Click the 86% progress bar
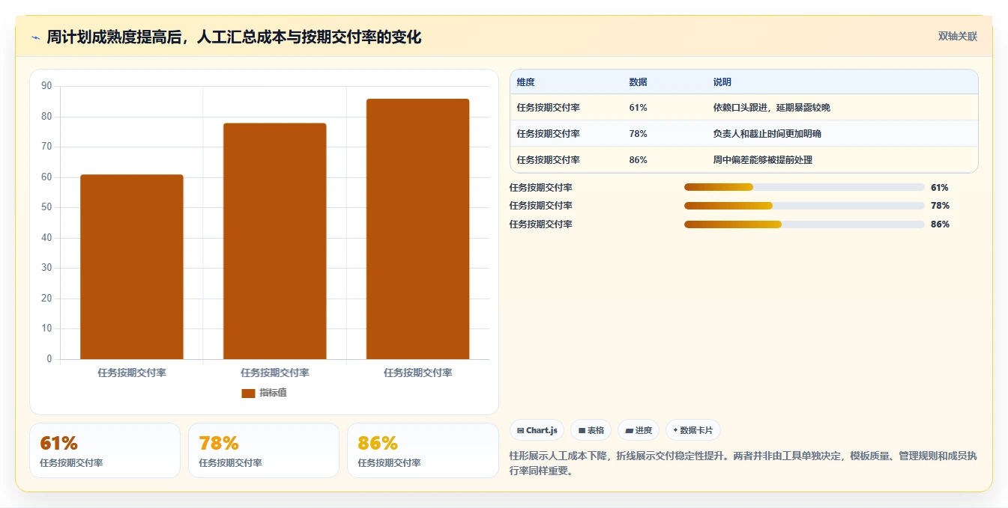The width and height of the screenshot is (1008, 508). 804,224
